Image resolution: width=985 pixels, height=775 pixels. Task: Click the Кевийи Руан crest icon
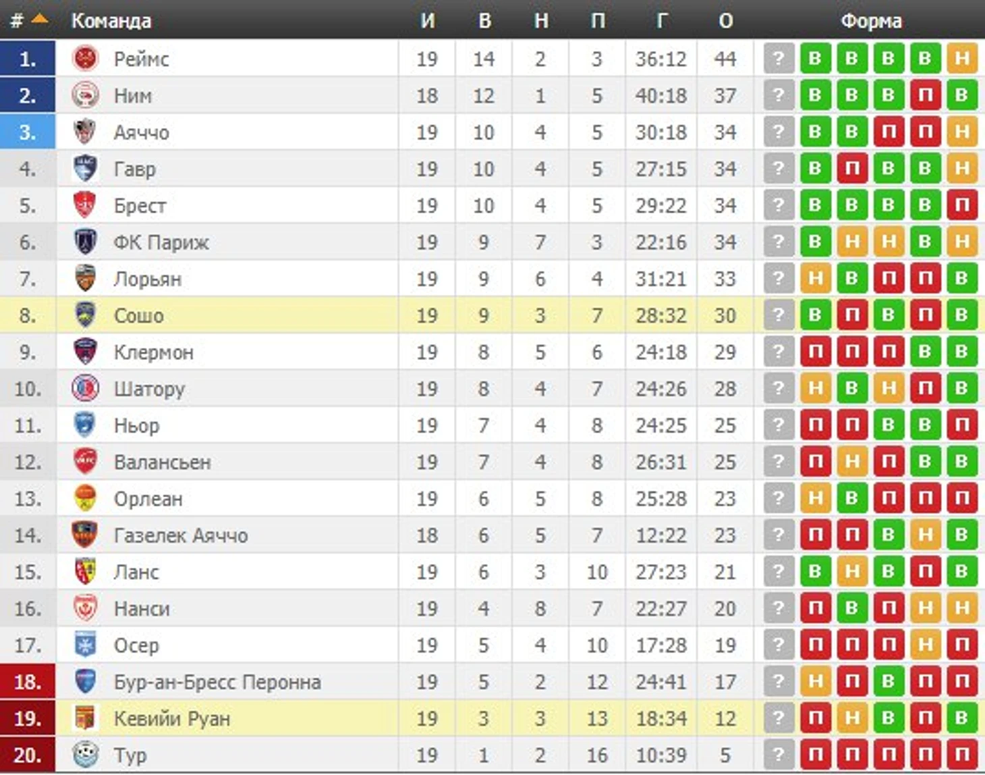85,718
